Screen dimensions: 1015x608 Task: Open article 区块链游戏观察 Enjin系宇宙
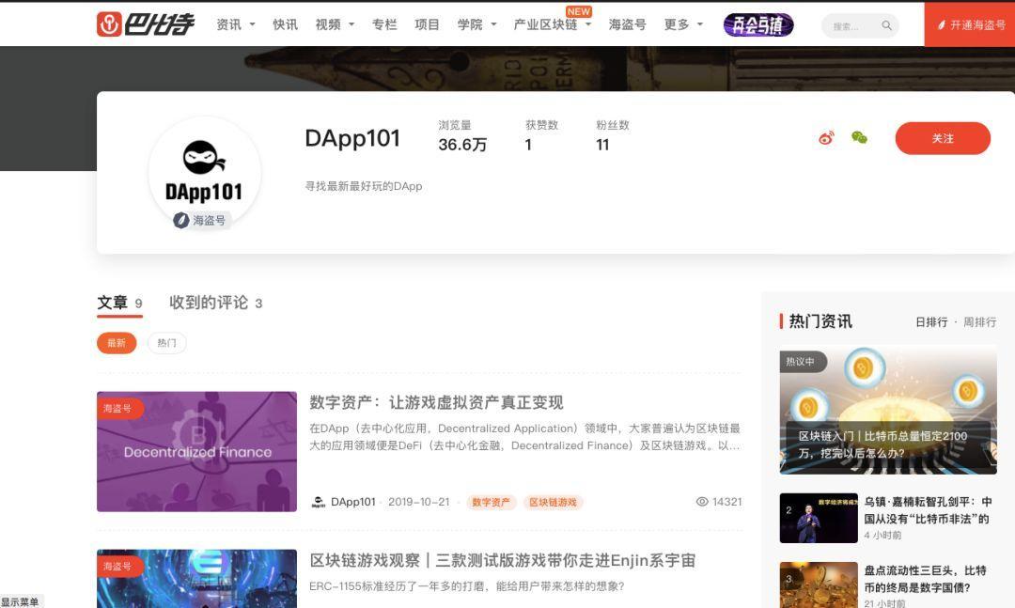click(502, 560)
